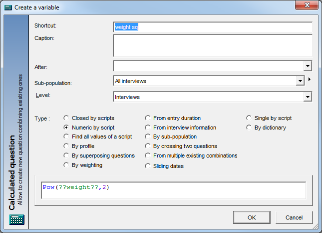The width and height of the screenshot is (322, 233).
Task: Click in the Pow script editor field
Action: [174, 190]
